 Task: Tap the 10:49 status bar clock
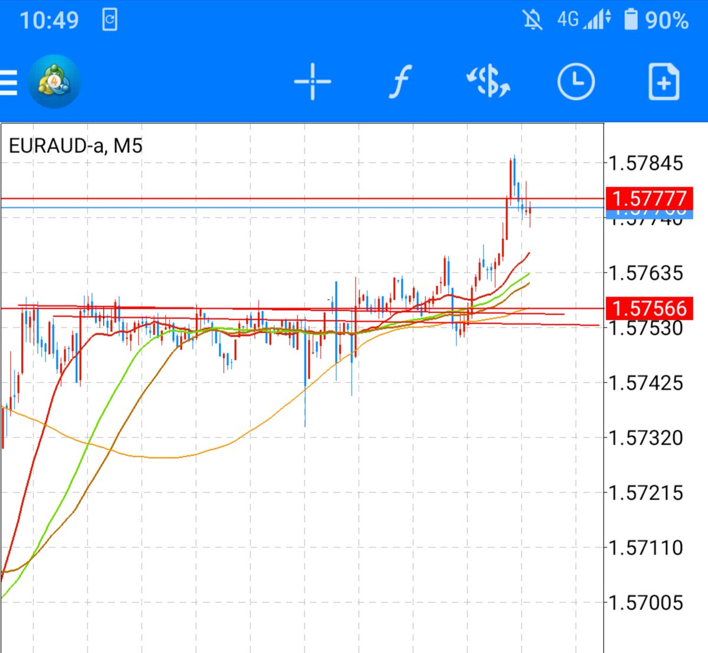coord(49,21)
